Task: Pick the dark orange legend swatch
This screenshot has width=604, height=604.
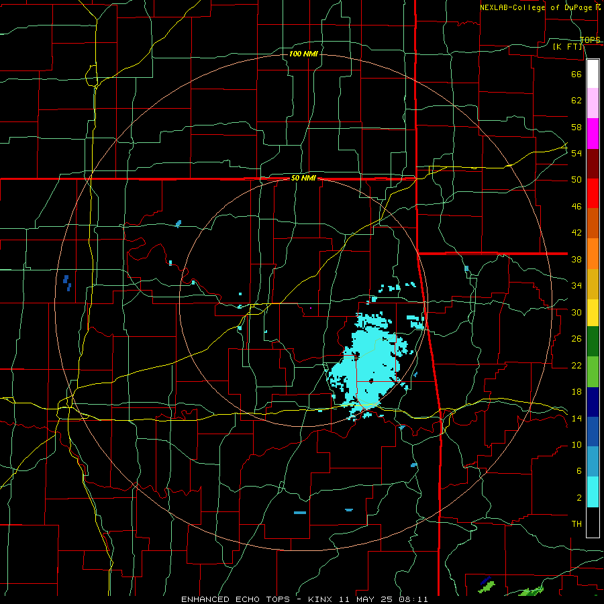Action: pyautogui.click(x=593, y=223)
